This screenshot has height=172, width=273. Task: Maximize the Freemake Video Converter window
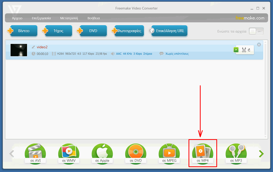click(x=258, y=8)
